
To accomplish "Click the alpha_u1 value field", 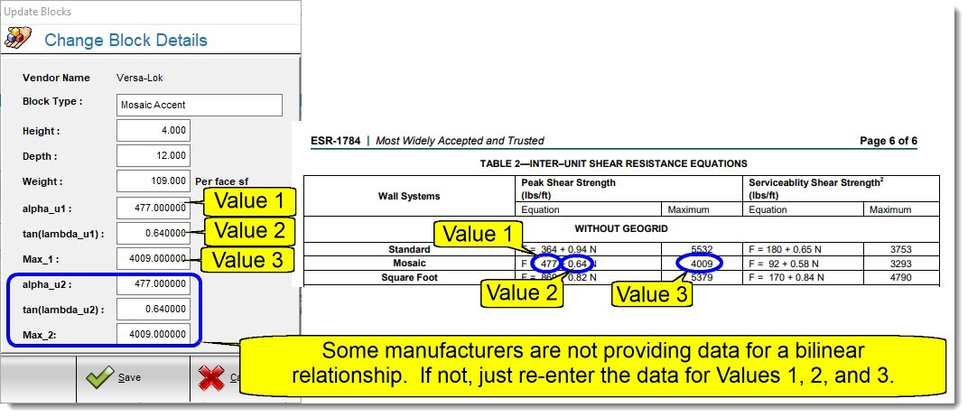I will pyautogui.click(x=154, y=208).
